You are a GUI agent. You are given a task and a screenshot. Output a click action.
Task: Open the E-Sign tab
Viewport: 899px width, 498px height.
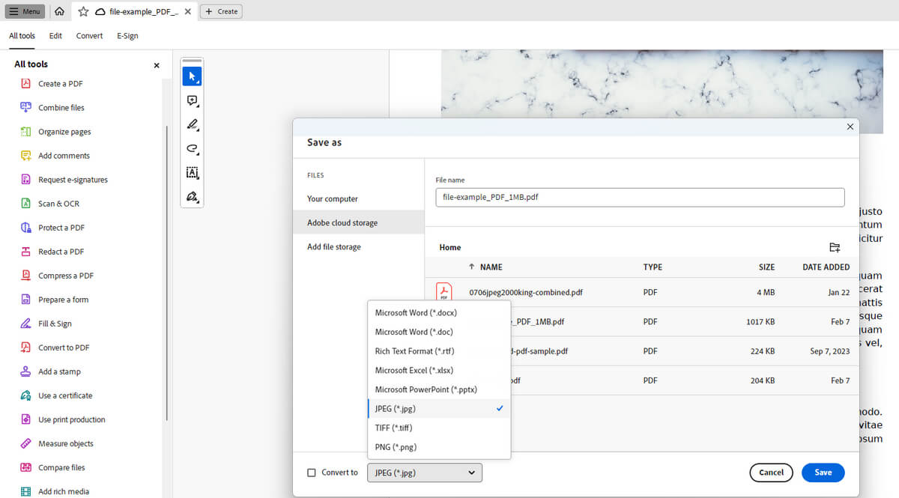pyautogui.click(x=127, y=35)
